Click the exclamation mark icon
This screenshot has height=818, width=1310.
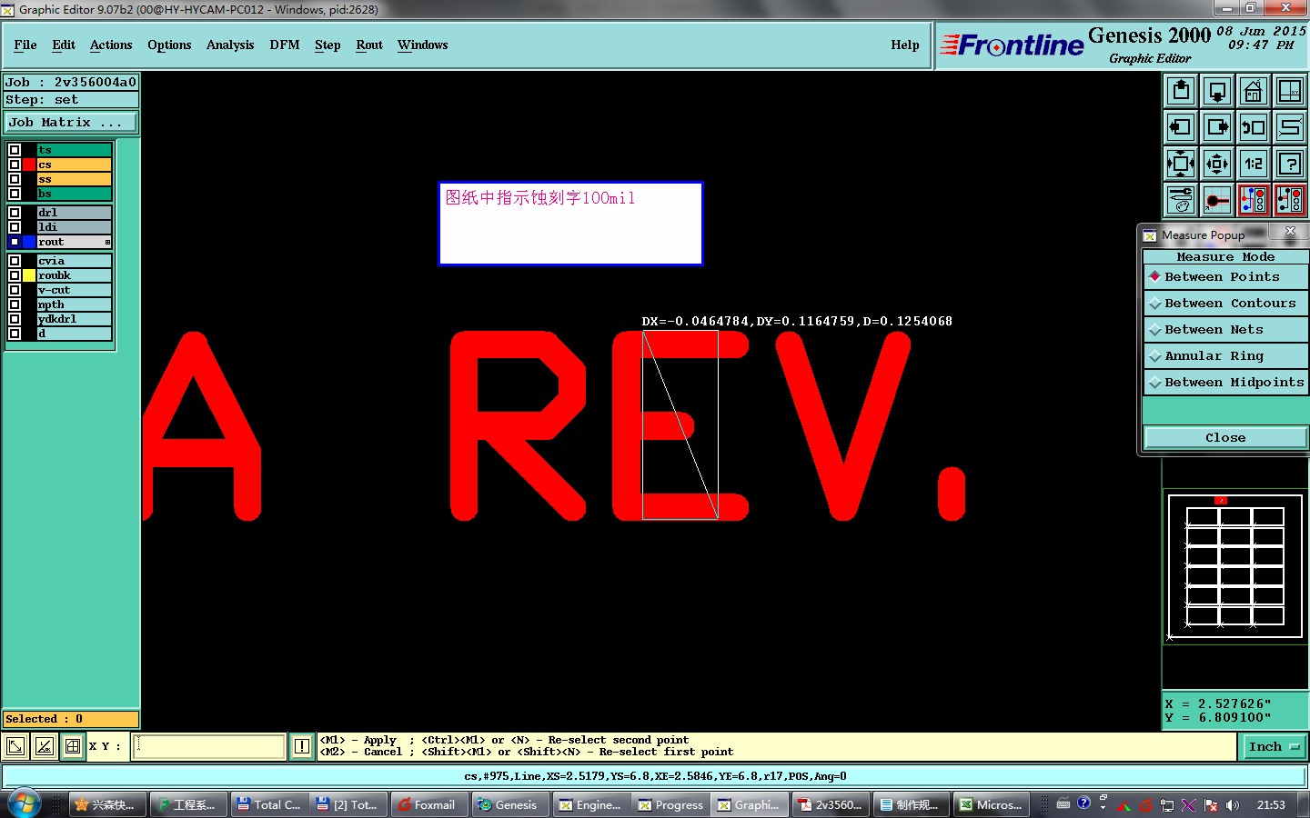point(302,747)
